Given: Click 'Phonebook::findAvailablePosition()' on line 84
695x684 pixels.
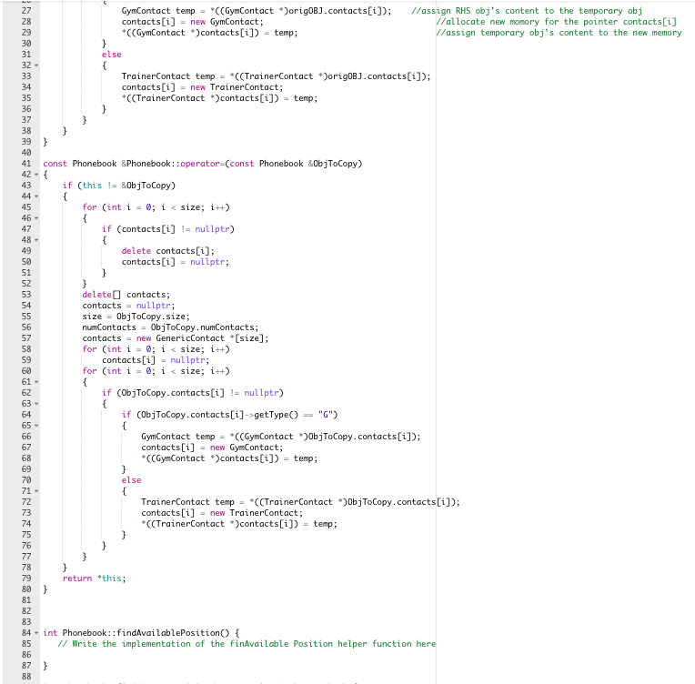Looking at the screenshot, I should pyautogui.click(x=146, y=633).
